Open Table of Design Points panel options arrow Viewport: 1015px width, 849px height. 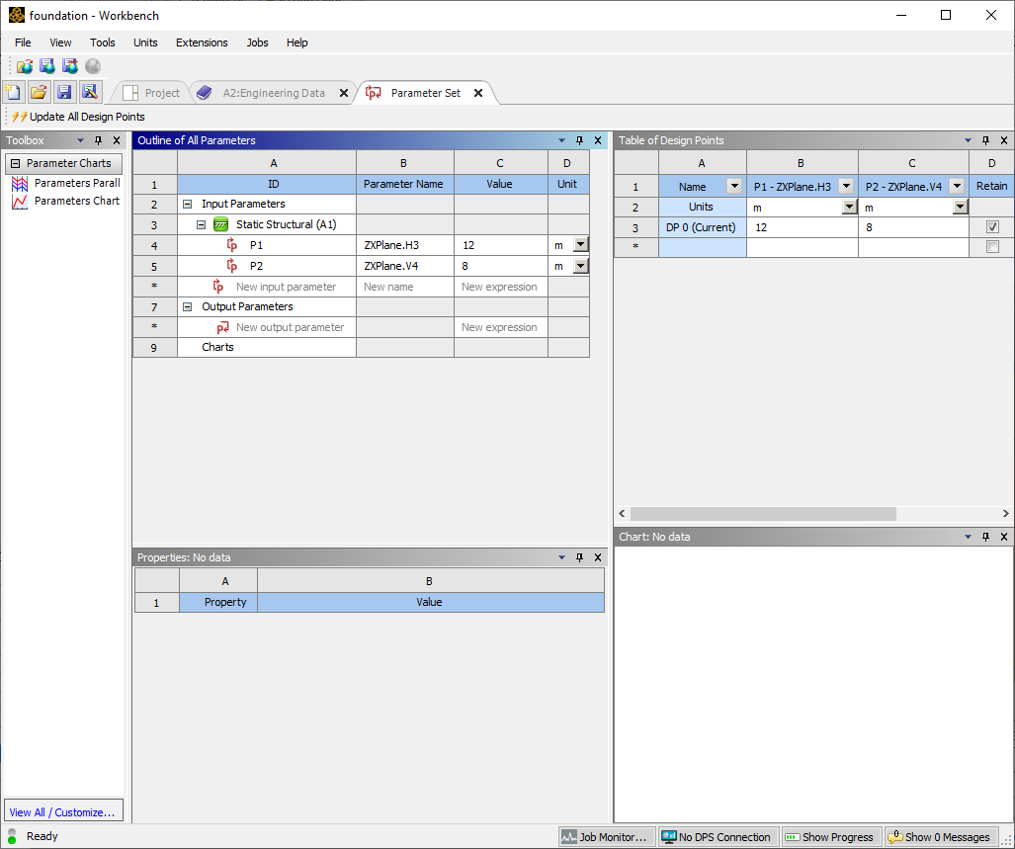pos(968,140)
